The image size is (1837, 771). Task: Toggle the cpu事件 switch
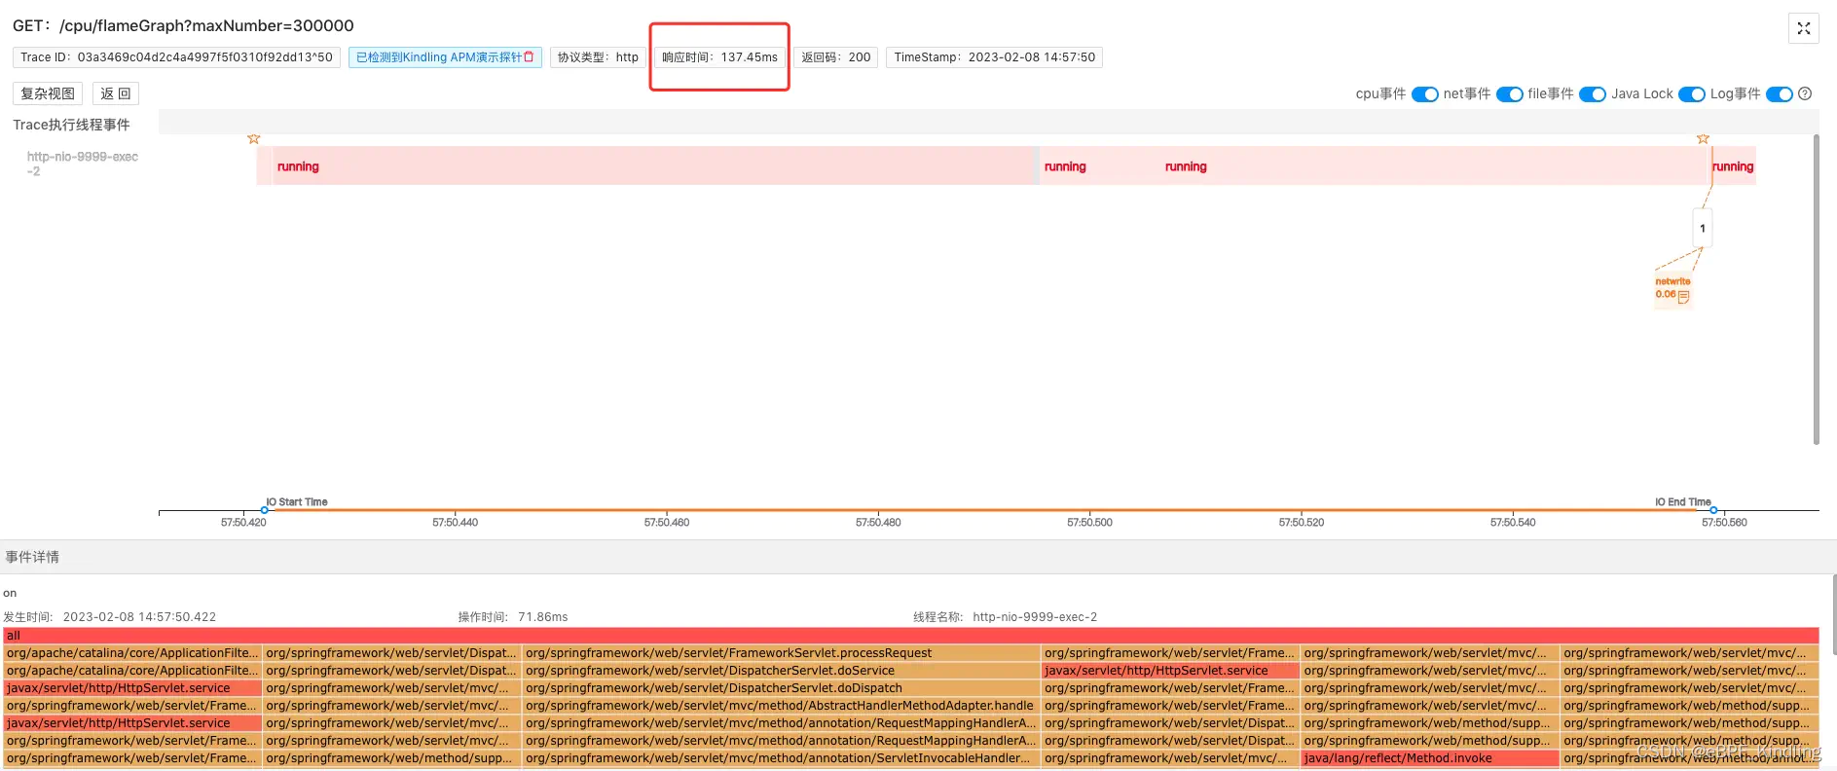point(1424,94)
